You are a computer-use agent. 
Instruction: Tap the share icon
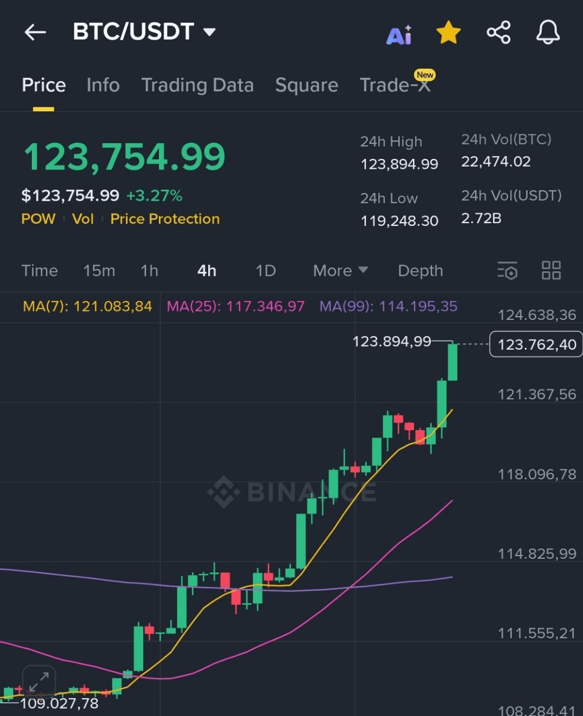[499, 32]
